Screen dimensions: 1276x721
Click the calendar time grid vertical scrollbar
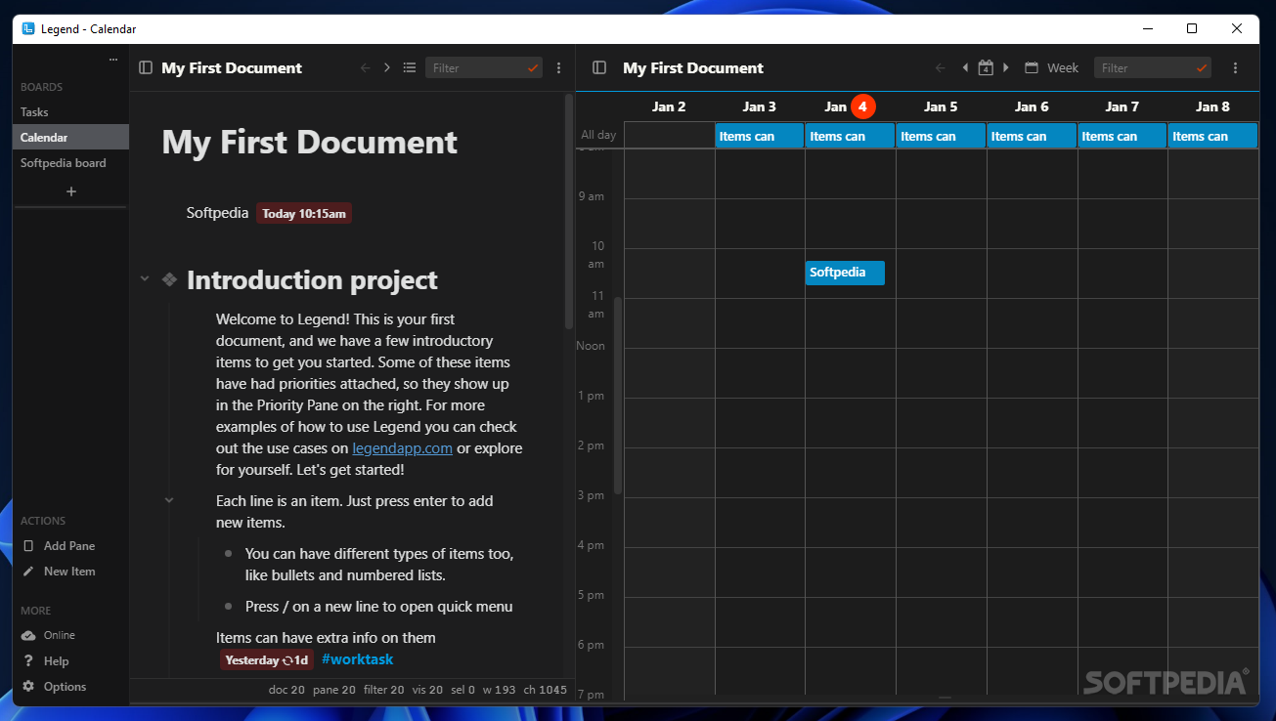click(x=618, y=396)
